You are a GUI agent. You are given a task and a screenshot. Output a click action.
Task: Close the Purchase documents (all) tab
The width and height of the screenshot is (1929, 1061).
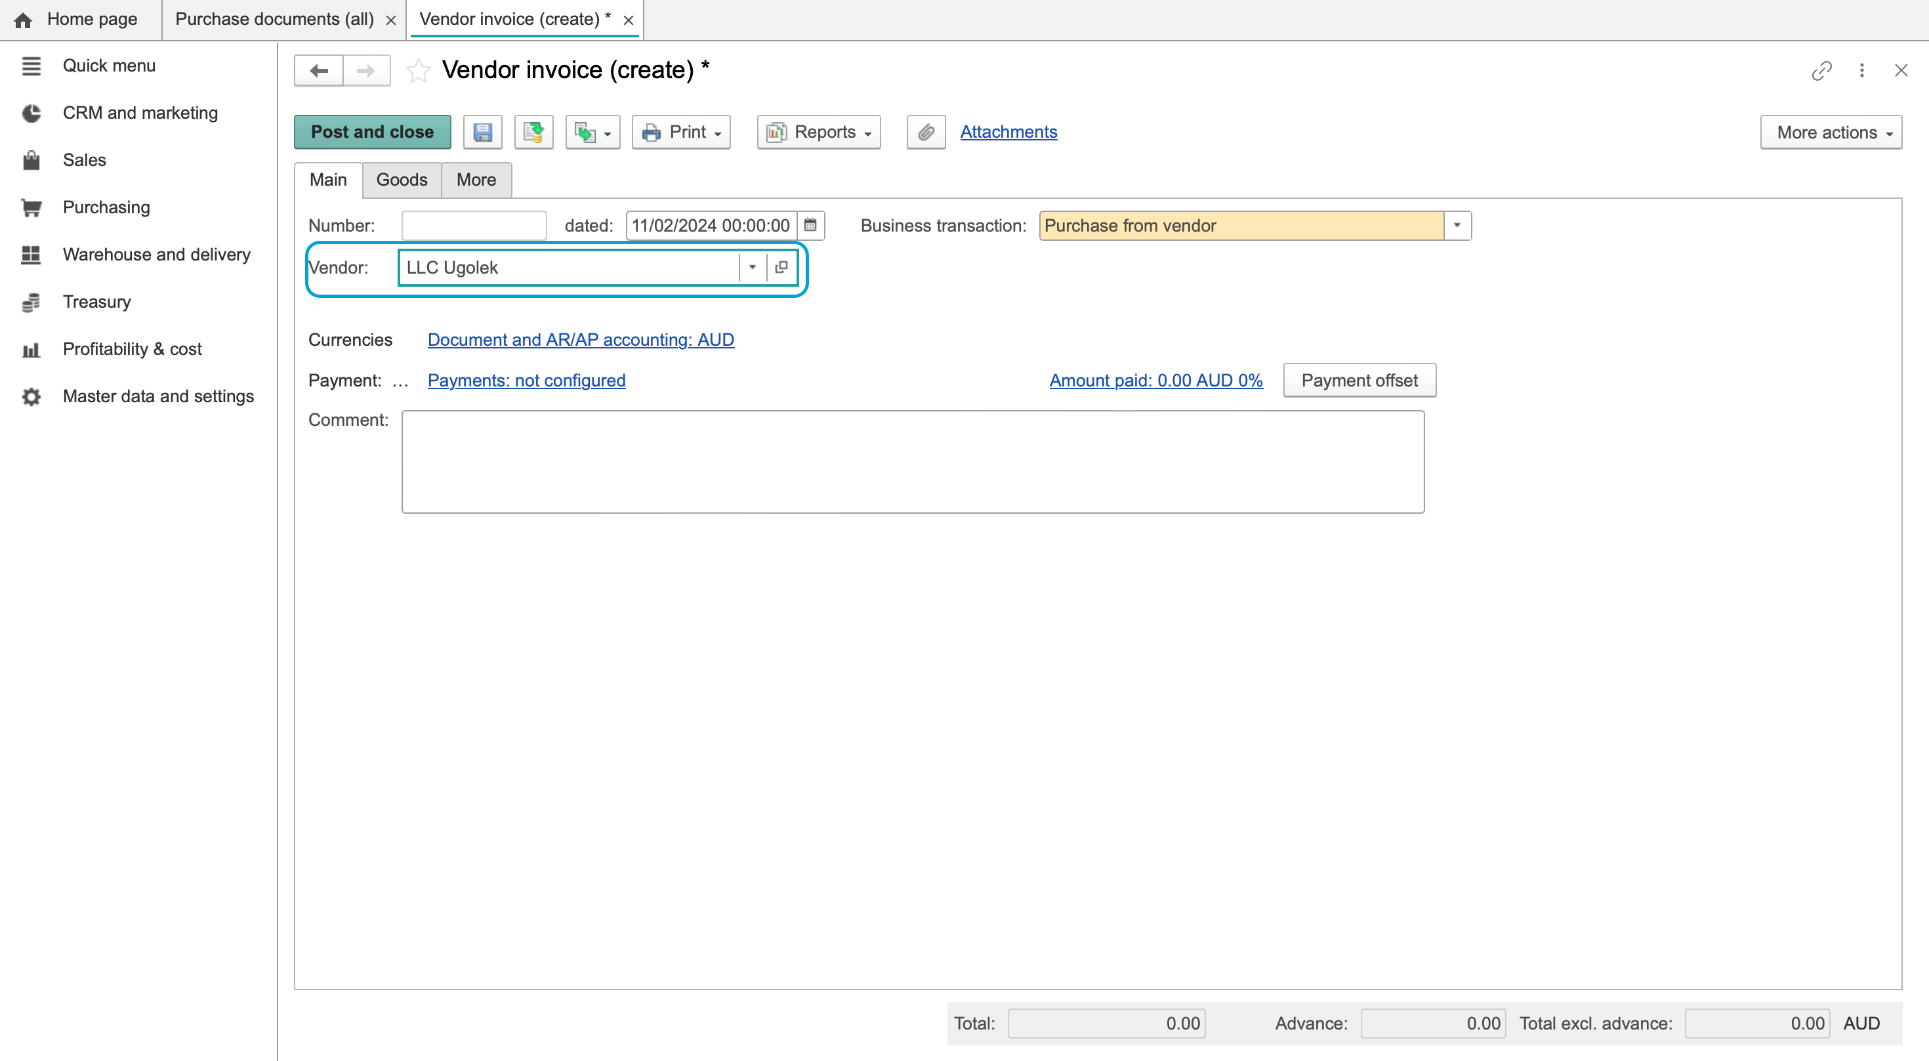(391, 20)
